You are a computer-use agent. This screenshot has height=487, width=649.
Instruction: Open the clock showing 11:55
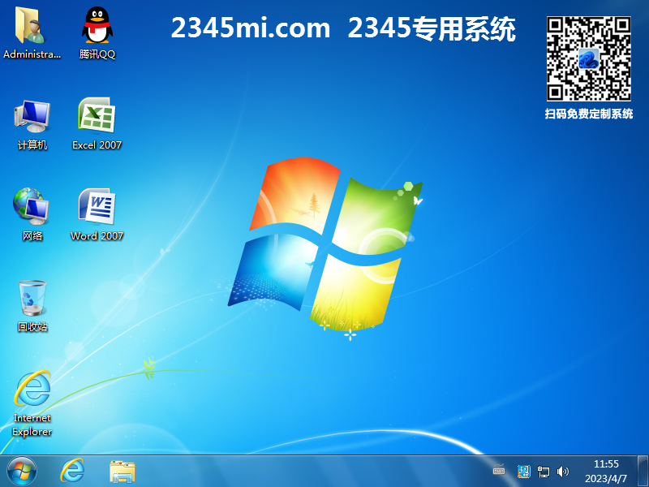(x=606, y=463)
